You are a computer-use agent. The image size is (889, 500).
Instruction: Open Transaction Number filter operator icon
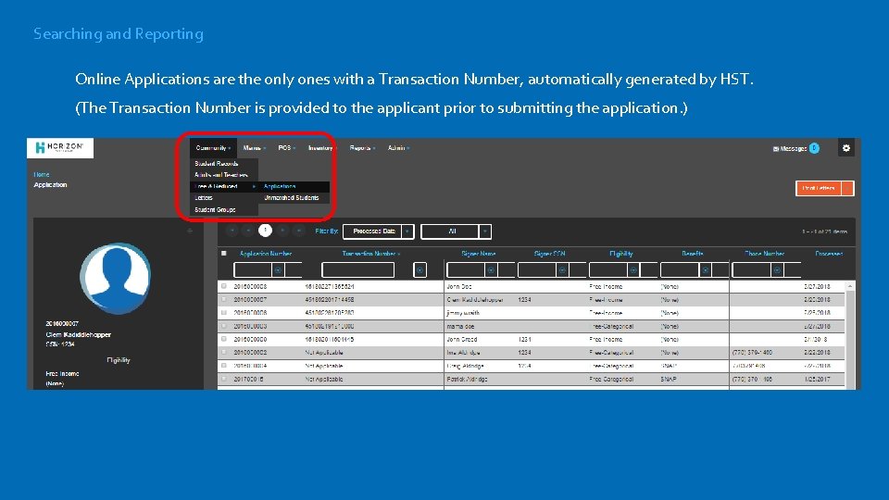pos(419,270)
